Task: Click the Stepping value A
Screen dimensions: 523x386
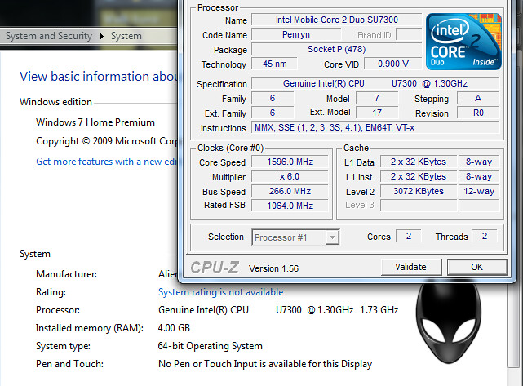Action: tap(478, 98)
